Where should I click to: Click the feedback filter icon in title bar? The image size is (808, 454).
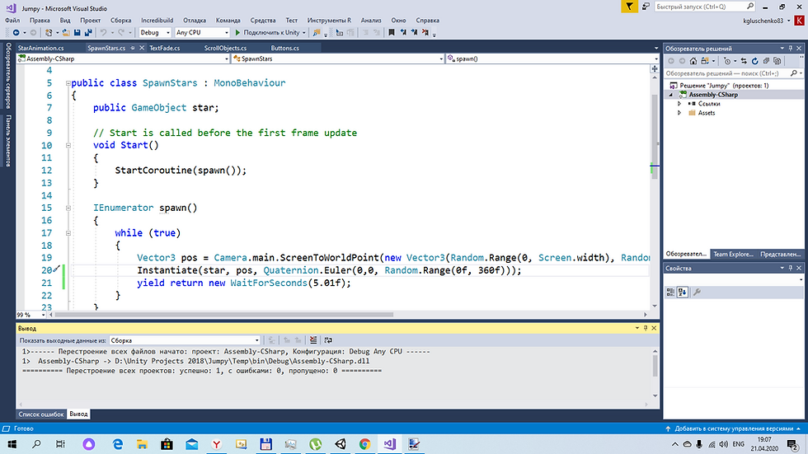pos(629,6)
